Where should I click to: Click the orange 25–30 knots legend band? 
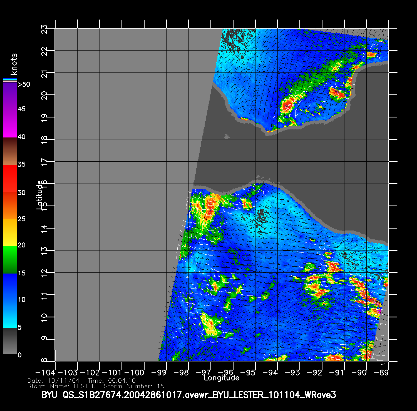click(10, 205)
